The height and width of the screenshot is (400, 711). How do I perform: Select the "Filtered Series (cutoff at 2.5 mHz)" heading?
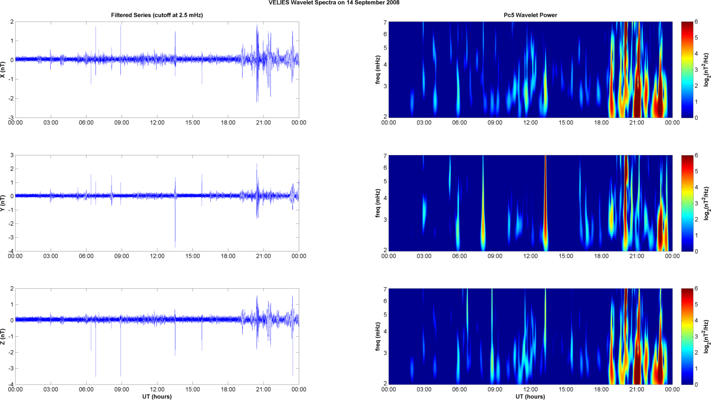click(x=157, y=15)
